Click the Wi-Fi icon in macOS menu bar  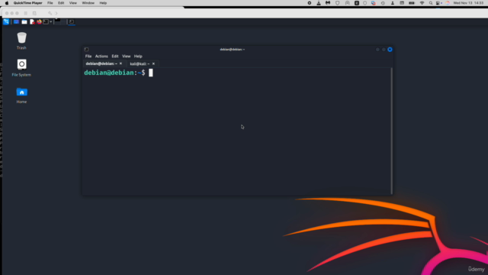click(x=422, y=3)
